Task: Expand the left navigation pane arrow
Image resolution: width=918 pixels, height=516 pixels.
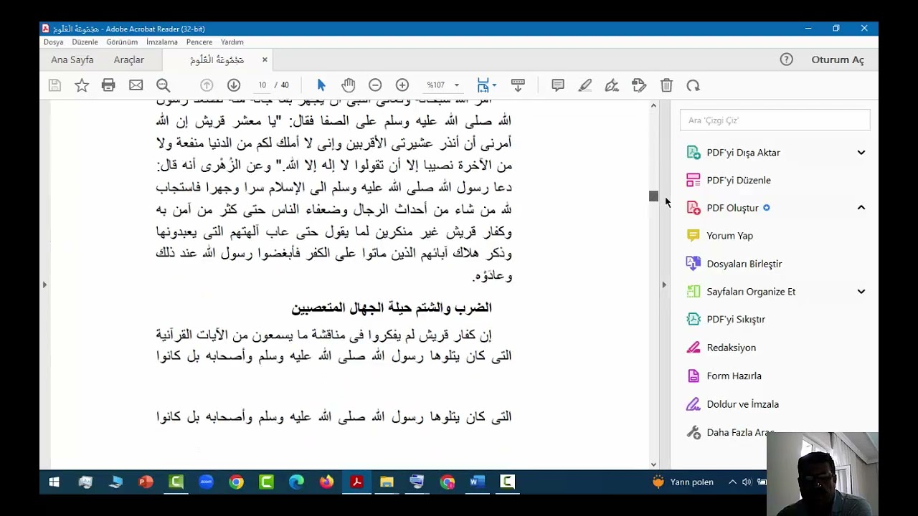Action: (x=44, y=285)
